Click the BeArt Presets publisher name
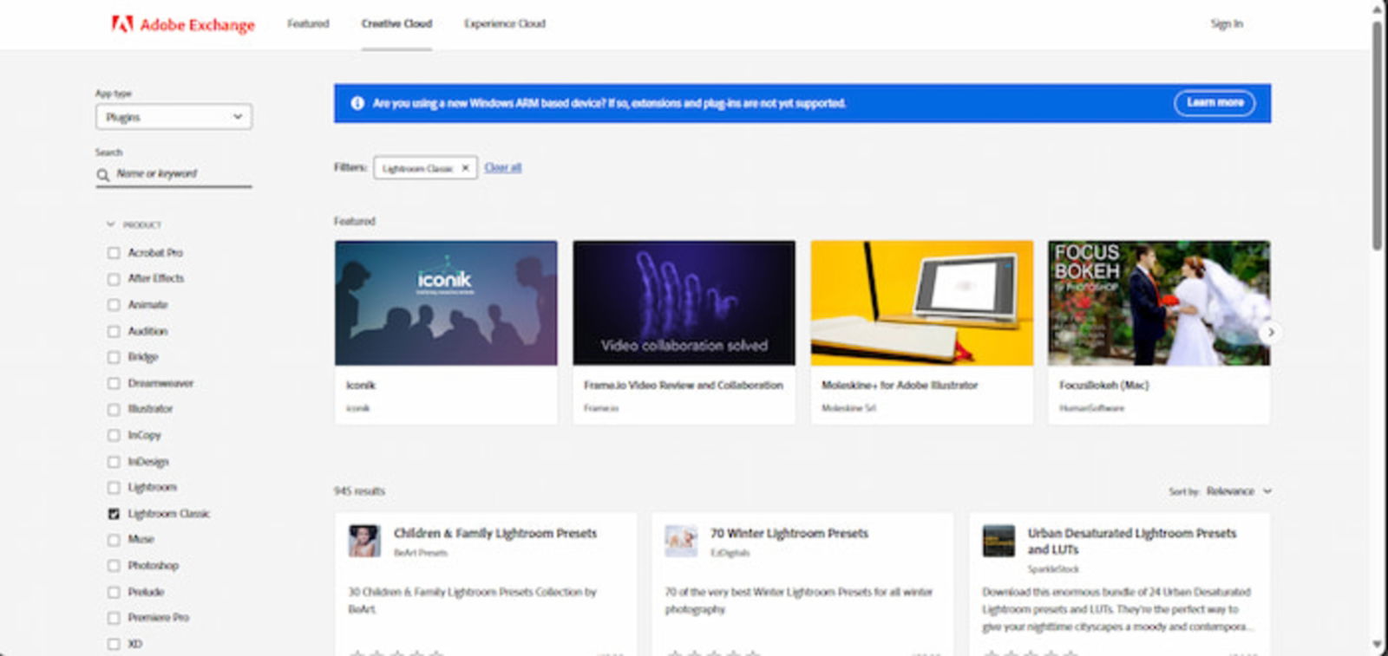Screen dimensions: 1388x656 click(421, 553)
